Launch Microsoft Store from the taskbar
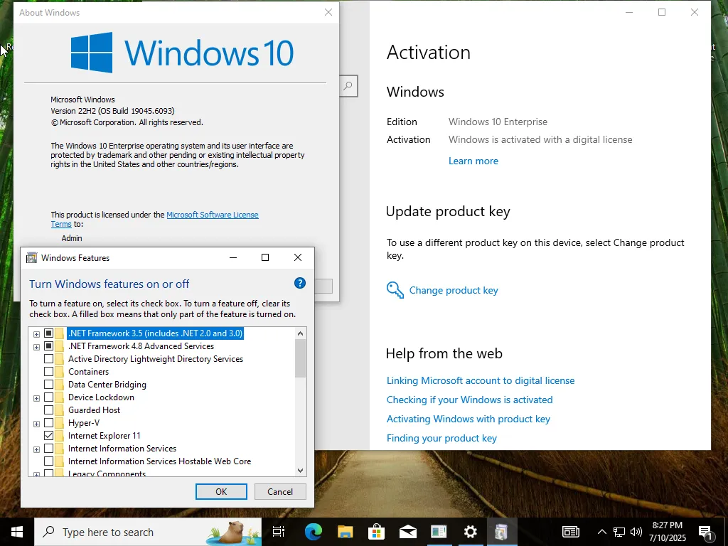The image size is (728, 546). pyautogui.click(x=377, y=532)
